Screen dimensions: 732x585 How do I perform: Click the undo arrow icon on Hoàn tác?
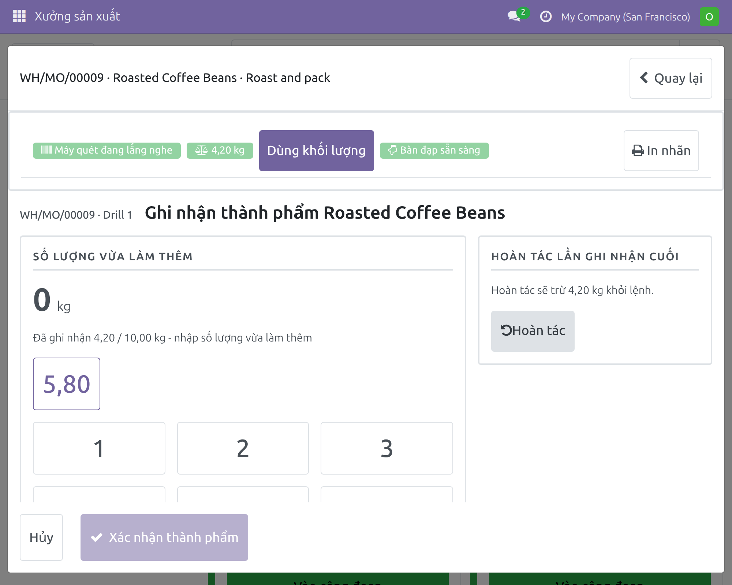click(x=506, y=331)
